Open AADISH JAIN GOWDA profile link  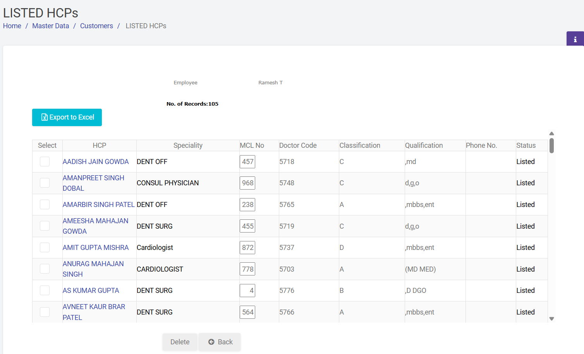pos(96,162)
